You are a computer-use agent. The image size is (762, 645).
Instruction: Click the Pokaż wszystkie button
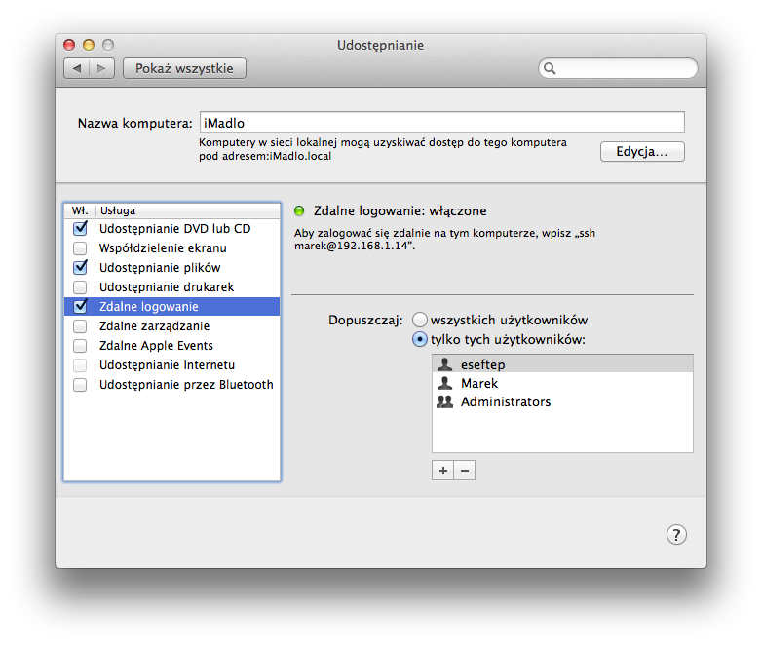(185, 68)
